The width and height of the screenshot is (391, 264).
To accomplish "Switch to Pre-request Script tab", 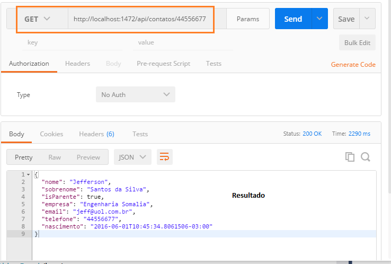I will 163,64.
